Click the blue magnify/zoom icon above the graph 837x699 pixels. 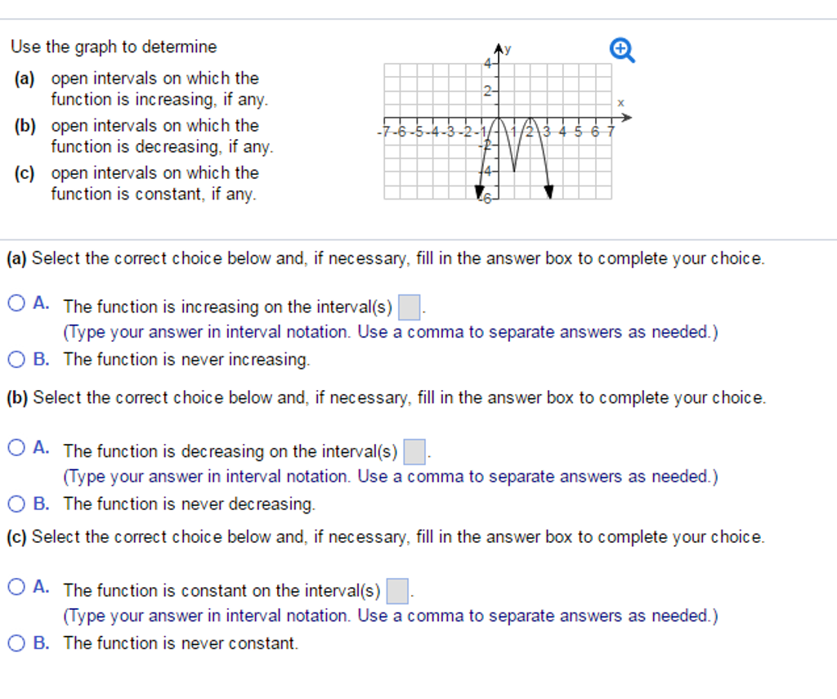[x=622, y=49]
